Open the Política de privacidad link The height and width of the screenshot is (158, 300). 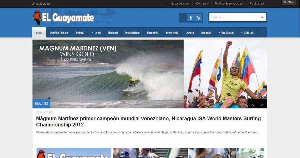click(229, 4)
